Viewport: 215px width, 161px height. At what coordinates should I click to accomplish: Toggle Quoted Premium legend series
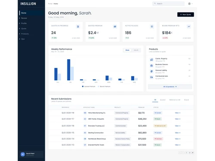point(89,86)
